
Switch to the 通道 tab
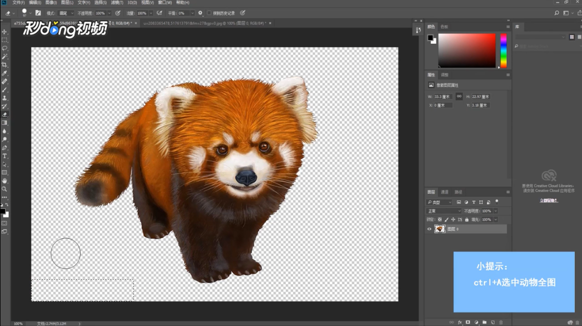(x=444, y=192)
